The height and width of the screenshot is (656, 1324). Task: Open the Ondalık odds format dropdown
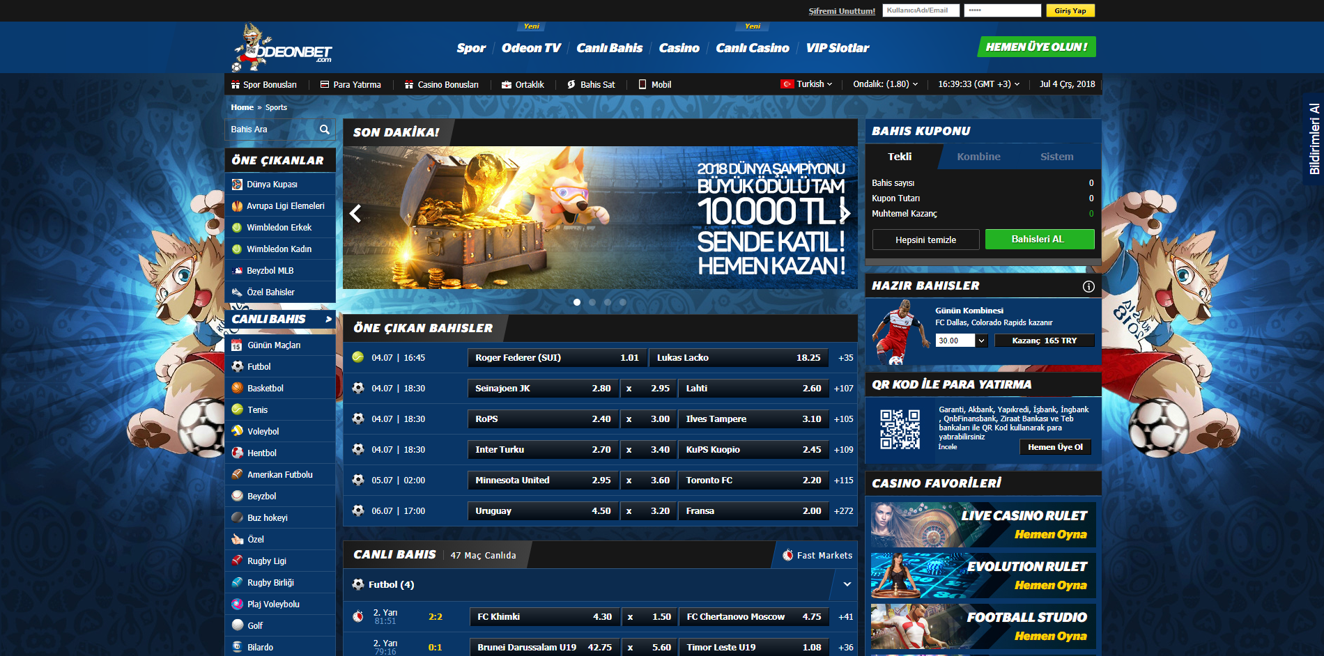click(885, 84)
